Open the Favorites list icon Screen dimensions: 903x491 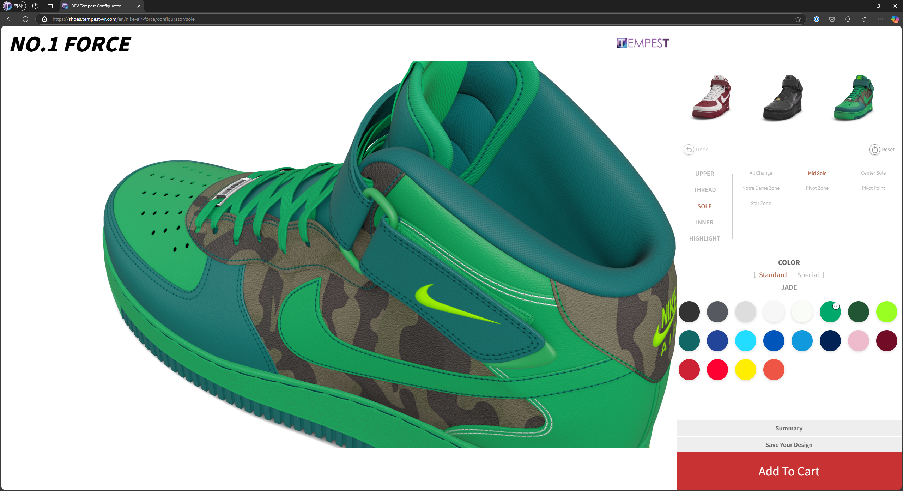point(865,19)
